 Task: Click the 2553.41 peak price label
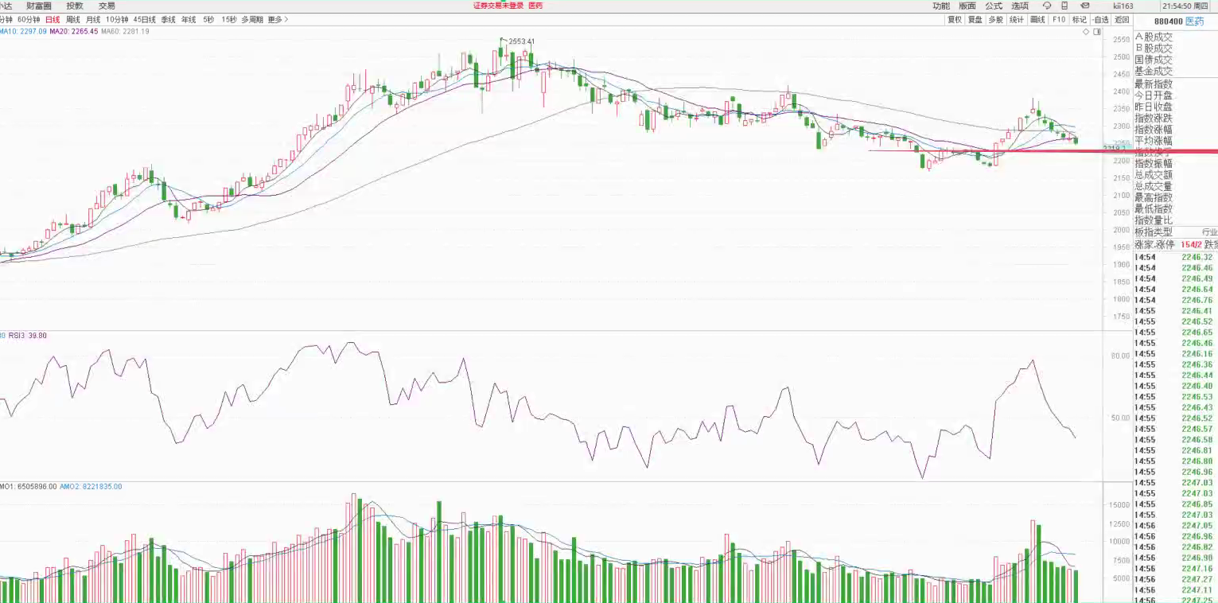tap(521, 41)
